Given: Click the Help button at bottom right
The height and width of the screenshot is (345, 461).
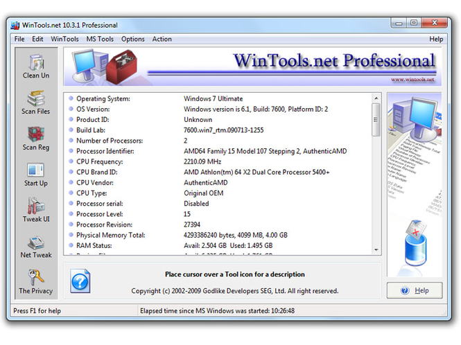Looking at the screenshot, I should [415, 291].
